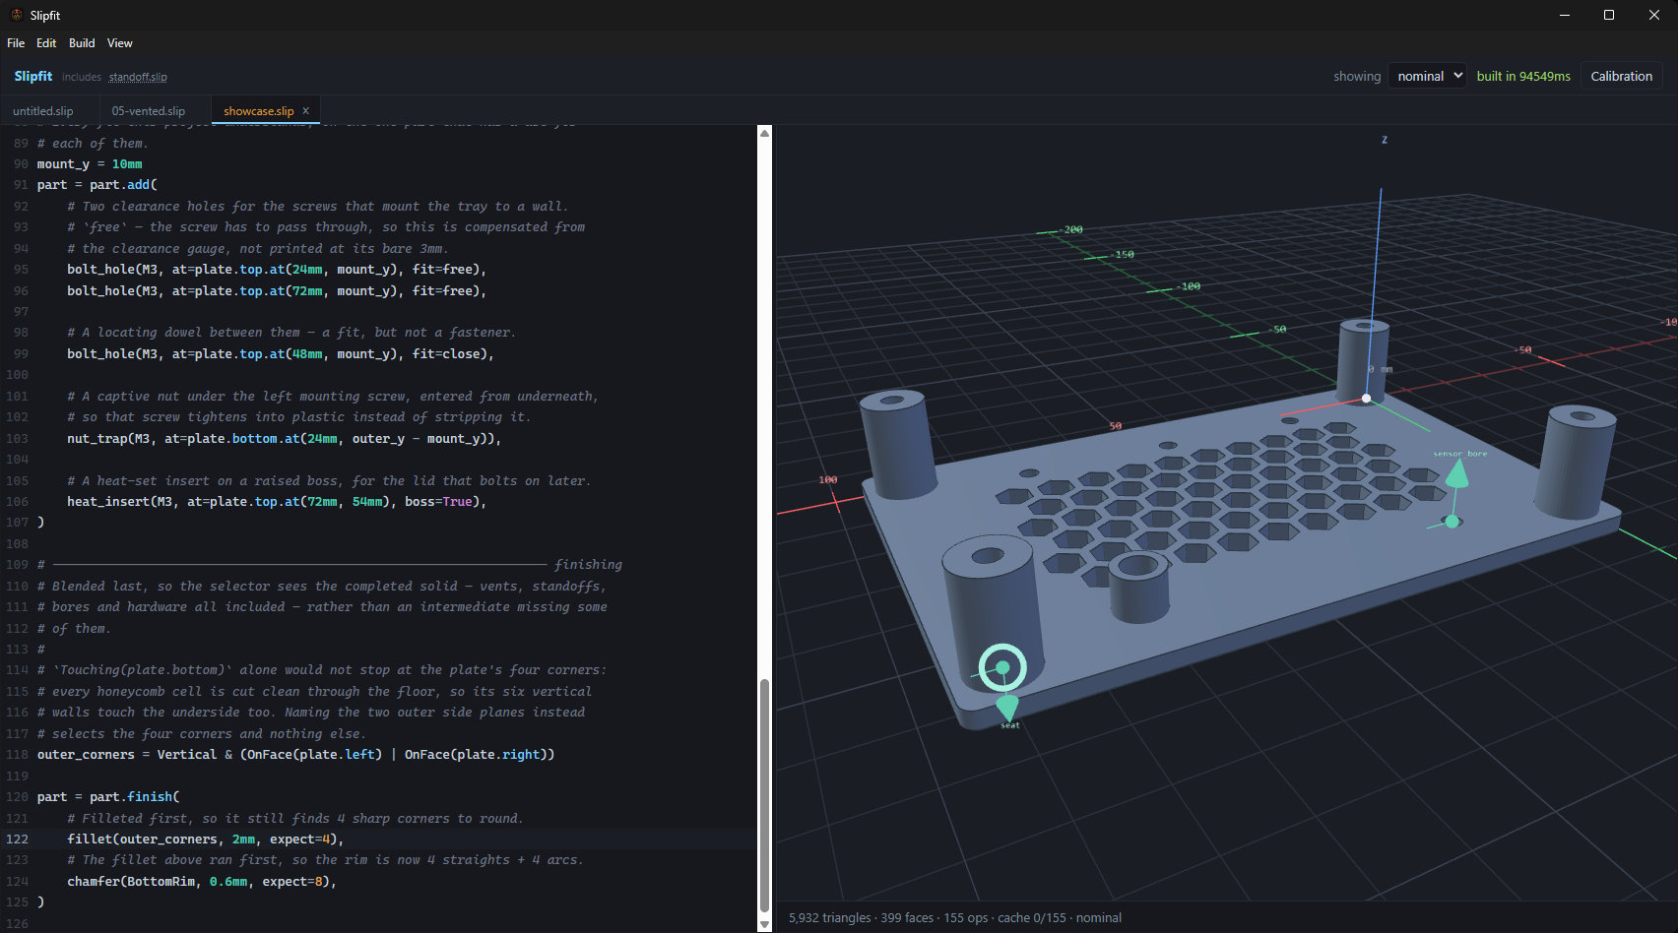
Task: Maximize the Slipfit window
Action: tap(1609, 15)
